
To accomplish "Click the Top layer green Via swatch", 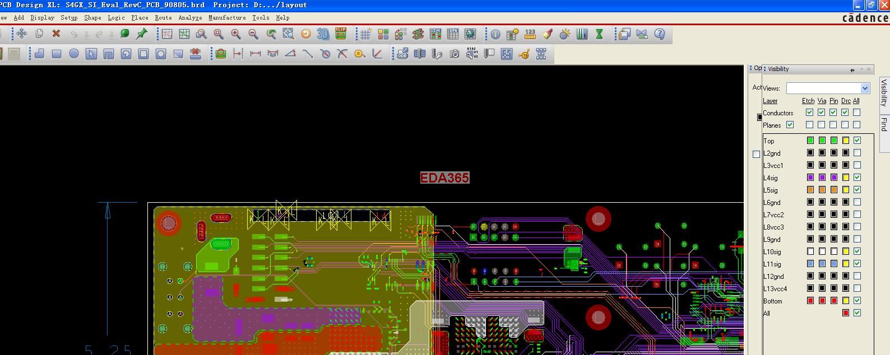I will coord(822,141).
